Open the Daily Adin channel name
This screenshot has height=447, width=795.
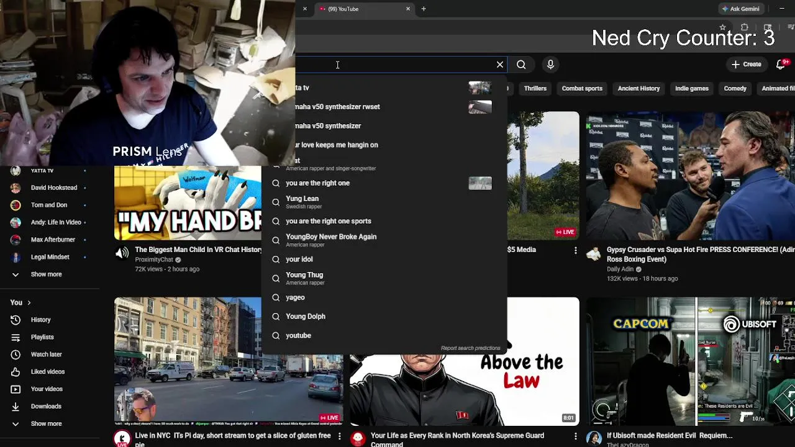[x=620, y=269]
